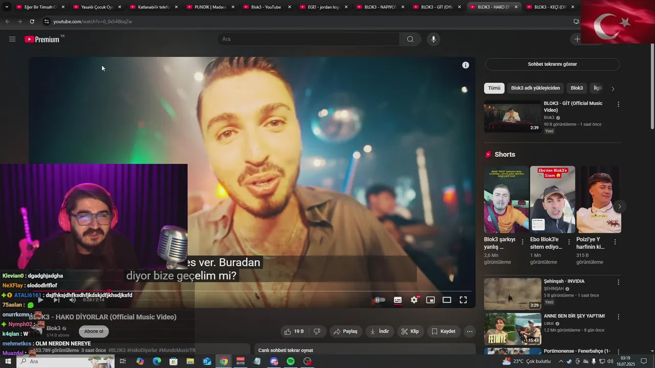The width and height of the screenshot is (655, 368).
Task: Toggle subtitles/closed captions button
Action: click(x=398, y=300)
